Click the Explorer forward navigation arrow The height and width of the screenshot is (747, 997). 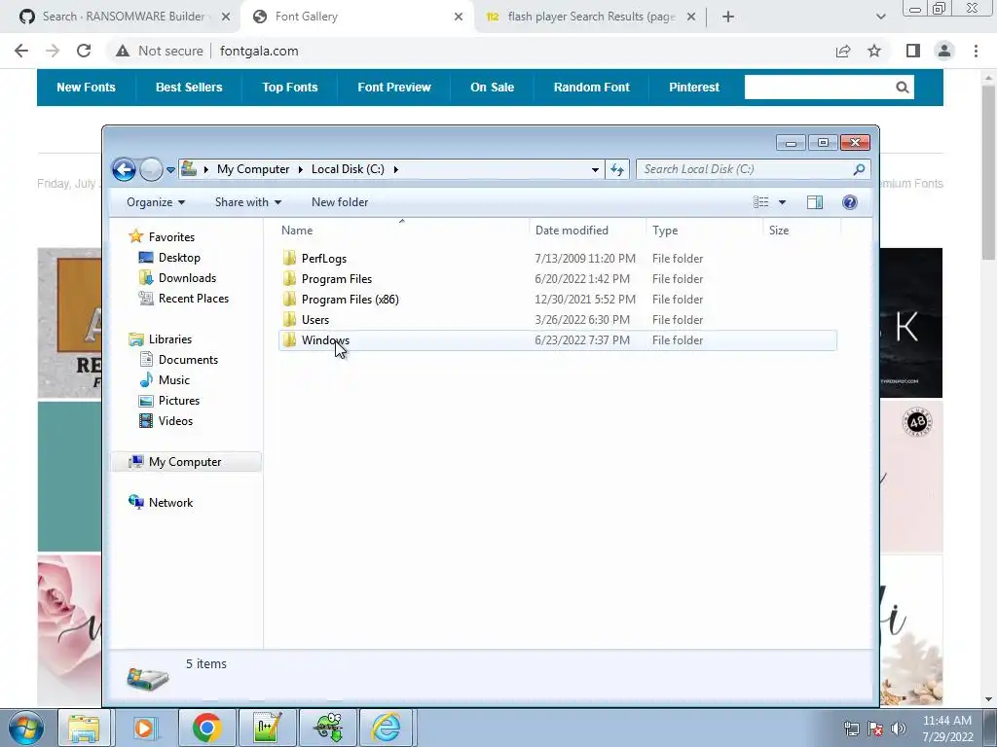[151, 169]
